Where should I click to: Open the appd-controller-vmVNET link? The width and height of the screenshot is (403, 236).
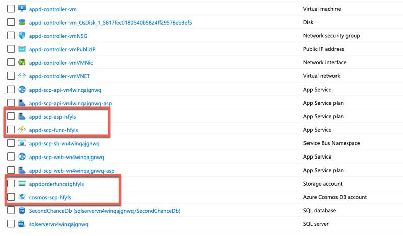click(59, 76)
